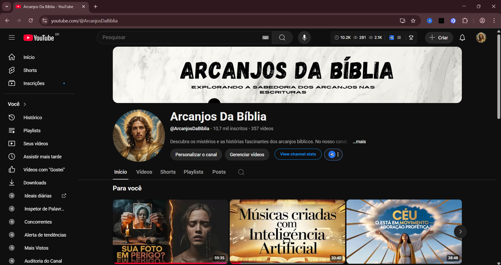Open the Chrome profile icon
The height and width of the screenshot is (265, 501).
coord(482,21)
